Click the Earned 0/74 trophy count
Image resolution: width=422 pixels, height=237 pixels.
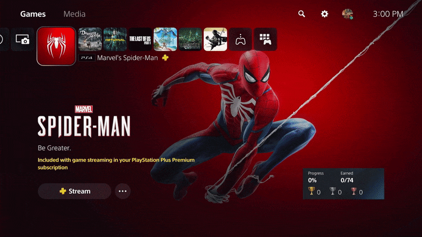(x=347, y=180)
